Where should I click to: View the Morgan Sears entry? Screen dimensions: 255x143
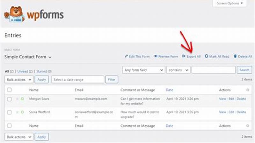pyautogui.click(x=222, y=99)
